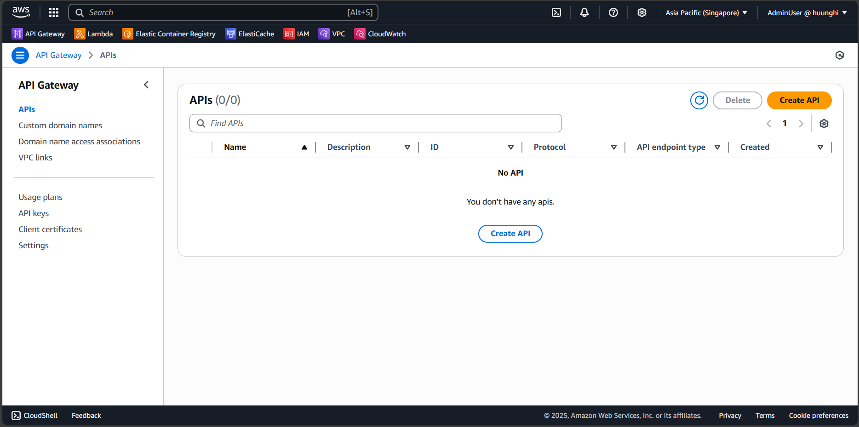Open the Asia Pacific (Singapore) region dropdown
Image resolution: width=859 pixels, height=427 pixels.
tap(706, 12)
